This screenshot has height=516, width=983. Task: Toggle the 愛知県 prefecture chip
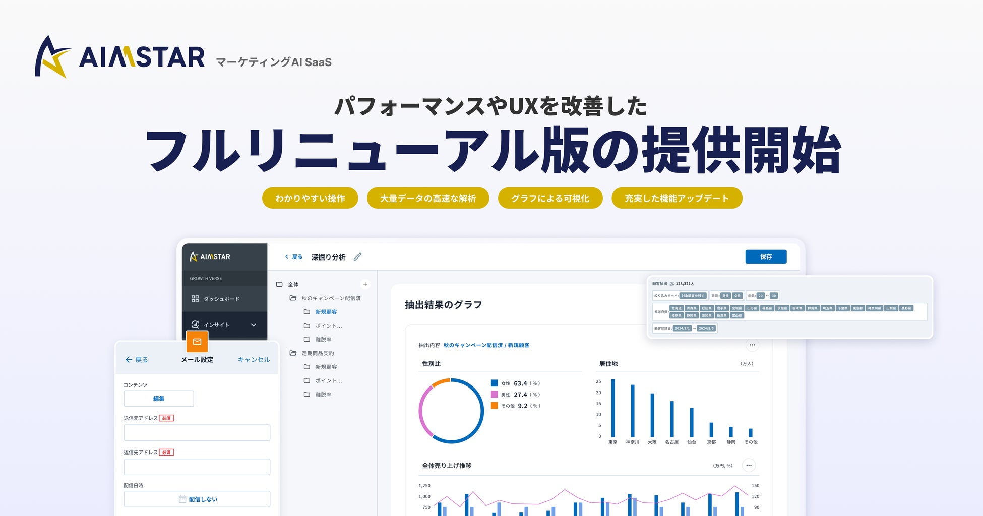click(x=707, y=316)
